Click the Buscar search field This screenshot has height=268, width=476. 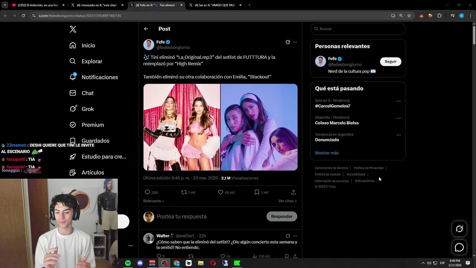(x=358, y=29)
